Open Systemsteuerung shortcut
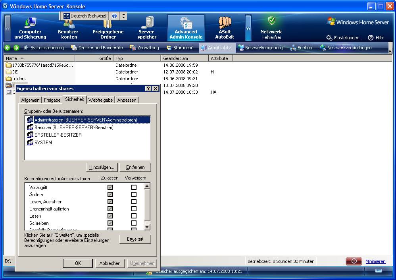This screenshot has height=280, width=396. tap(44, 48)
